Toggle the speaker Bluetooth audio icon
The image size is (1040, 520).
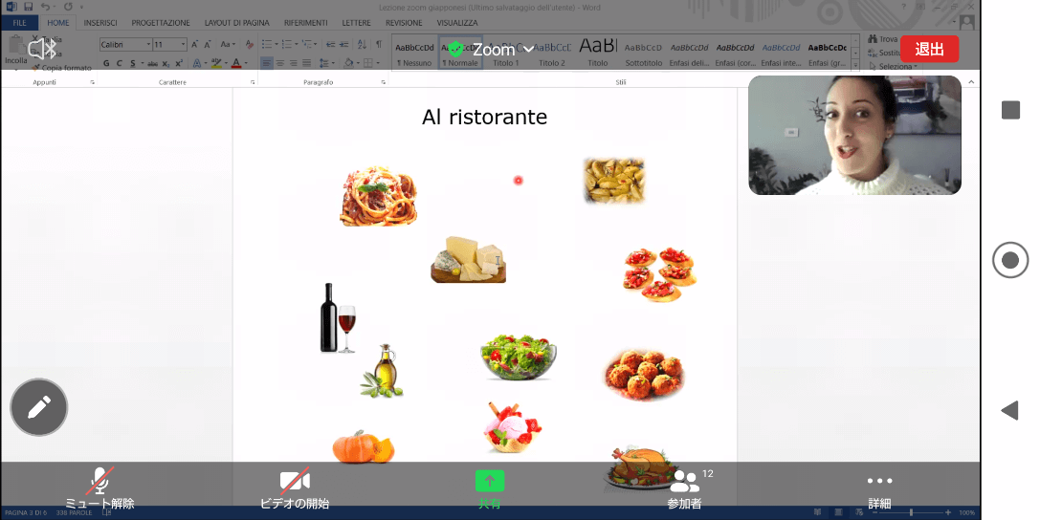click(x=43, y=49)
